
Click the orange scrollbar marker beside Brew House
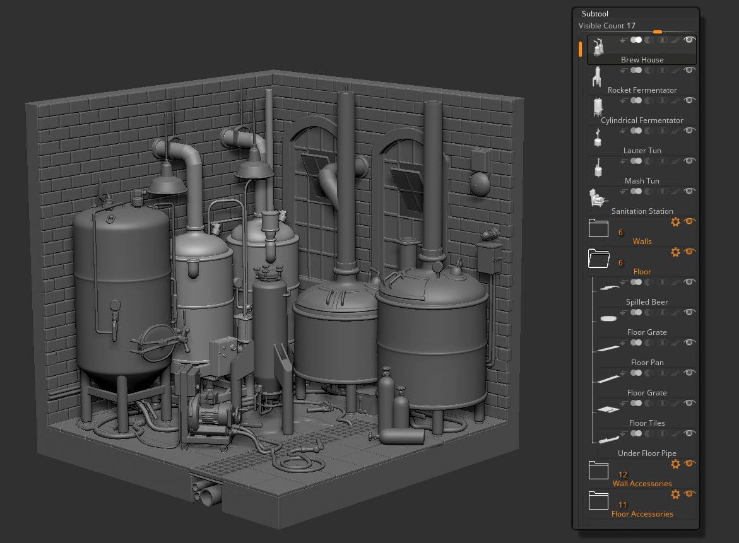580,49
